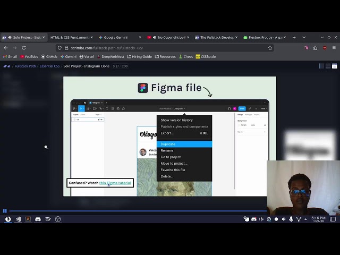This screenshot has width=340, height=255.
Task: Click the pink extension icon beside extensions
Action: 306,48
